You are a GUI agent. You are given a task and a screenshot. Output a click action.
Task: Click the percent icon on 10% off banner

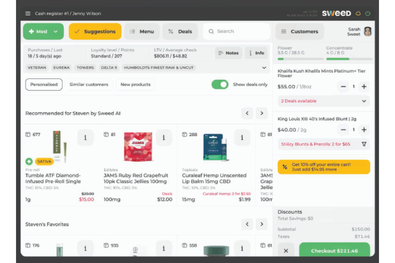(285, 167)
